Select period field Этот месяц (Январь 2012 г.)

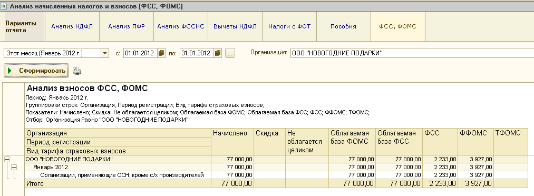tap(52, 53)
